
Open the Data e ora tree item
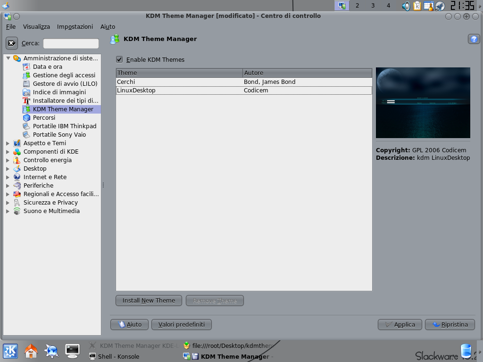click(x=48, y=67)
